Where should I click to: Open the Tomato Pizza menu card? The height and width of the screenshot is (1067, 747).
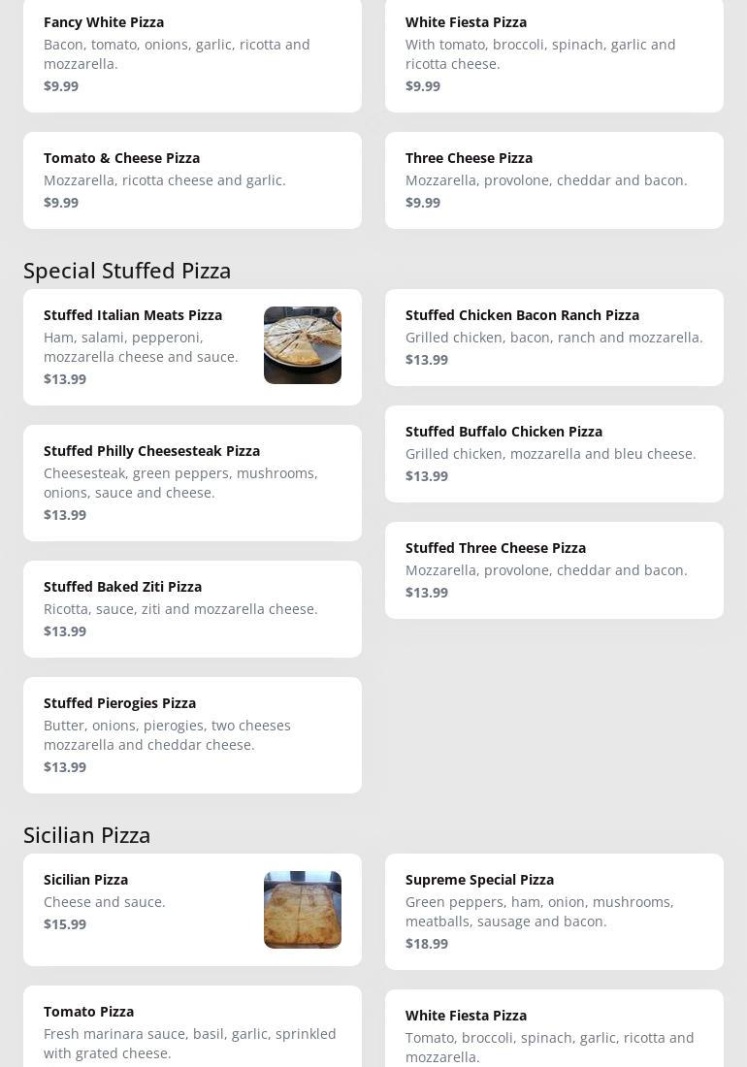point(192,1028)
